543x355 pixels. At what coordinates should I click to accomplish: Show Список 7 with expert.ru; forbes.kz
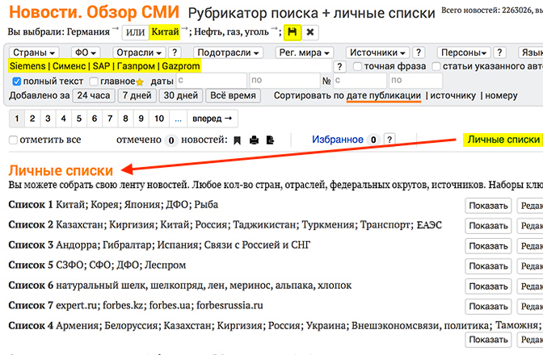point(488,307)
